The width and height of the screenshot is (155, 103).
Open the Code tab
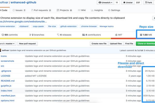[4, 10]
